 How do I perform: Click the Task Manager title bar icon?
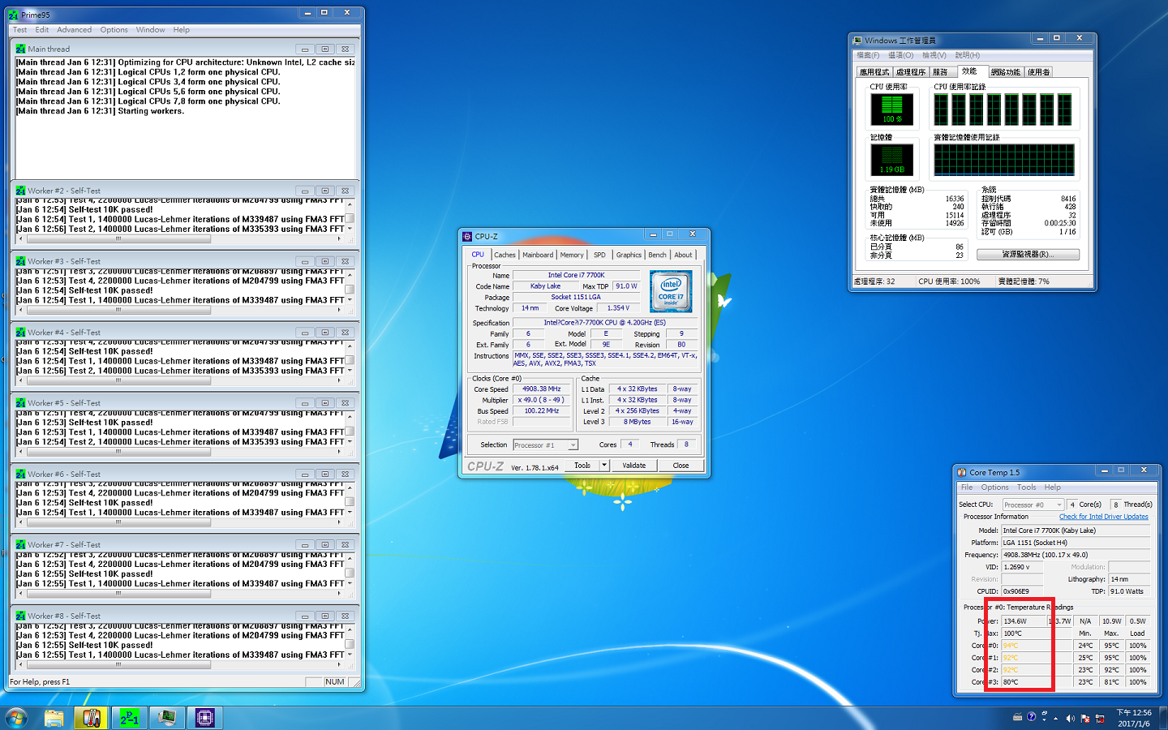point(857,40)
